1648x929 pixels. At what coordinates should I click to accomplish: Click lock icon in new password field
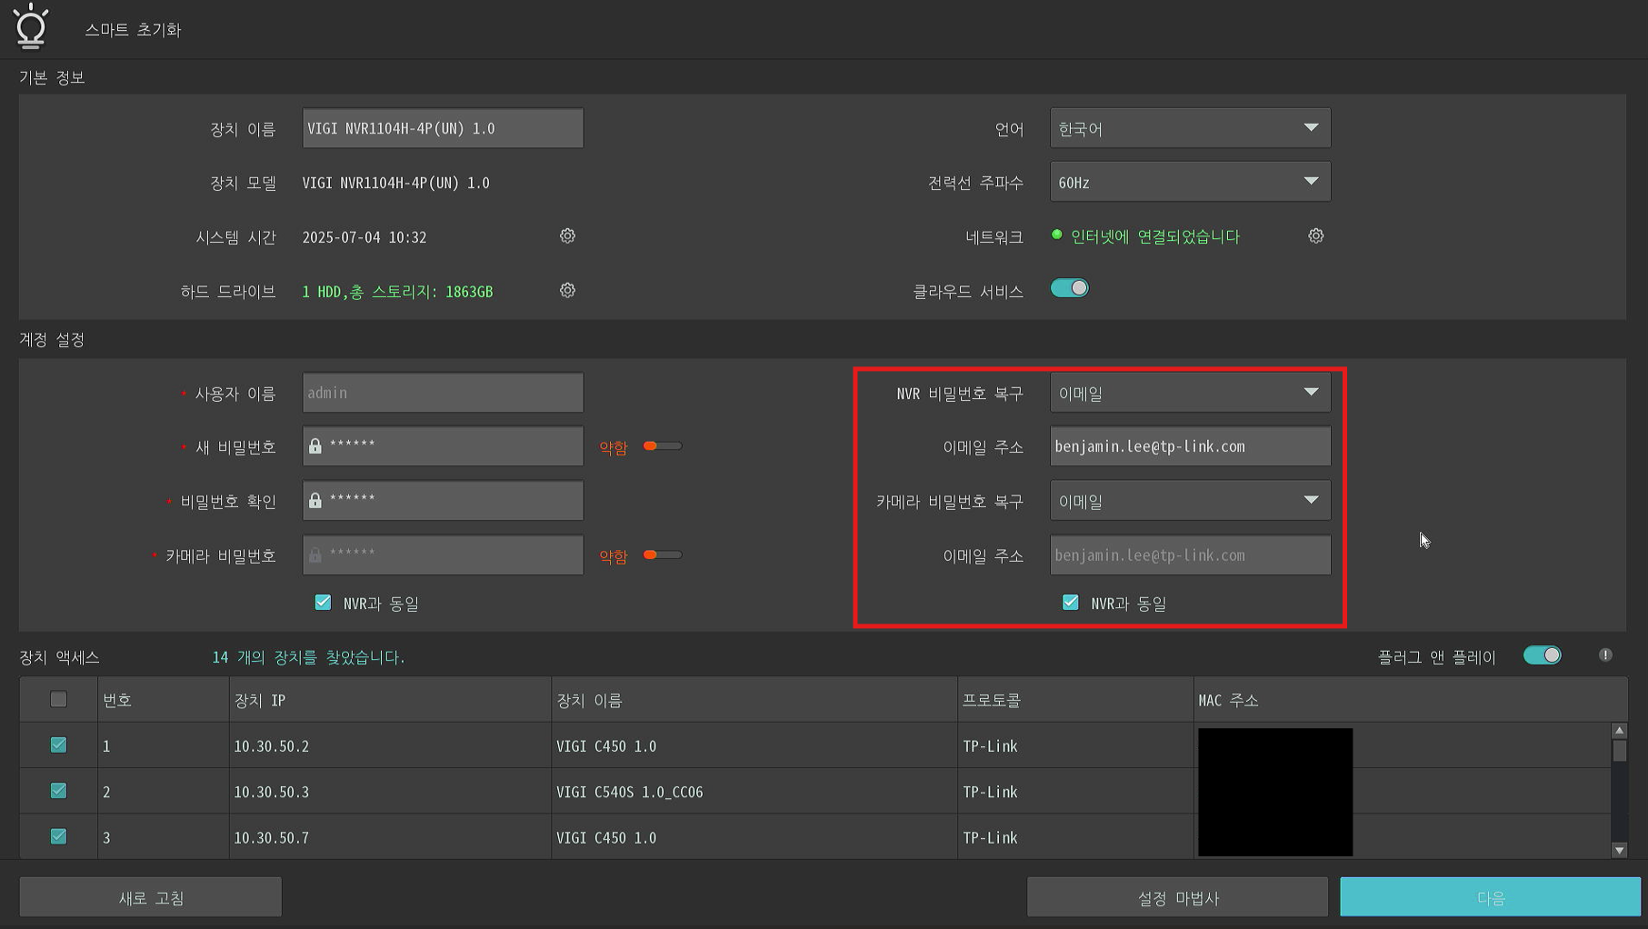[x=315, y=446]
